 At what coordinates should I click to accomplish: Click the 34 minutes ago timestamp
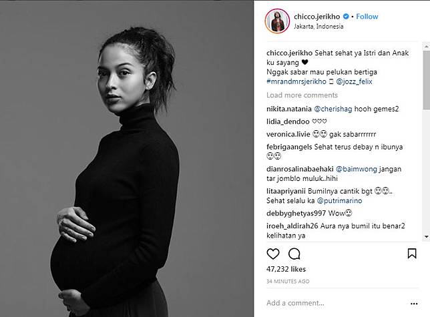[288, 282]
